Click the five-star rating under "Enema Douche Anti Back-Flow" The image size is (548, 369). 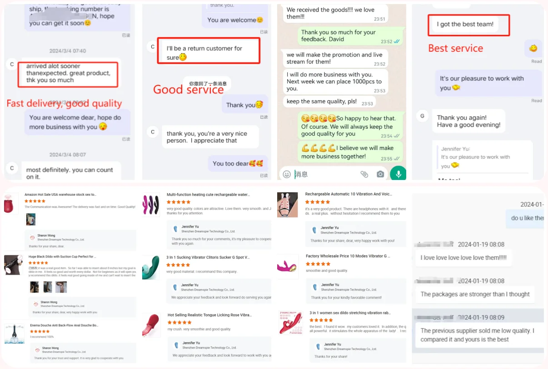coord(40,331)
